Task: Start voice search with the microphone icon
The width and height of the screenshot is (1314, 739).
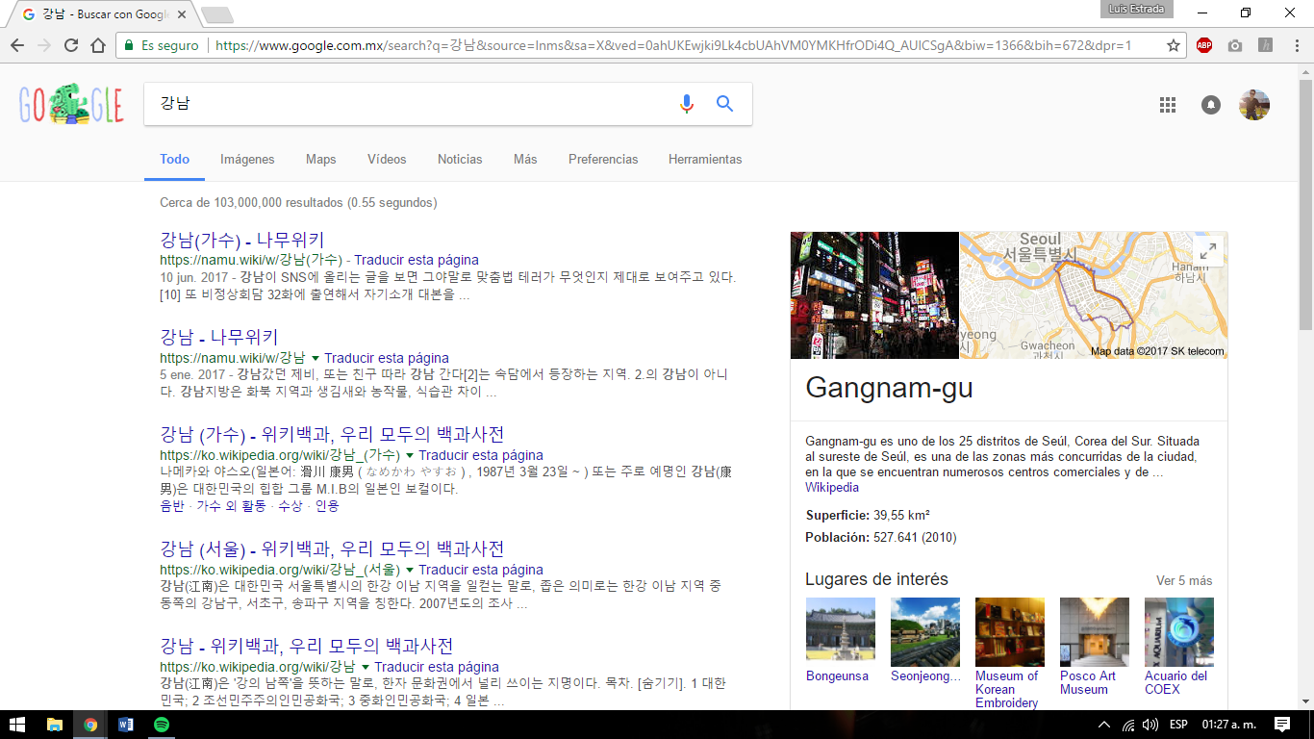Action: click(686, 104)
